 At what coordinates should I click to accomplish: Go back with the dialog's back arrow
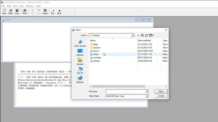tap(139, 35)
